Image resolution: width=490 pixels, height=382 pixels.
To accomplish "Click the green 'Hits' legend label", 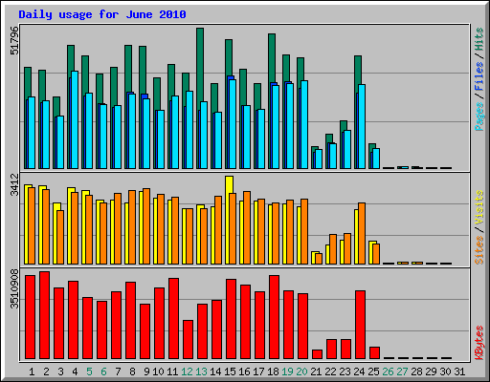I will [x=479, y=39].
